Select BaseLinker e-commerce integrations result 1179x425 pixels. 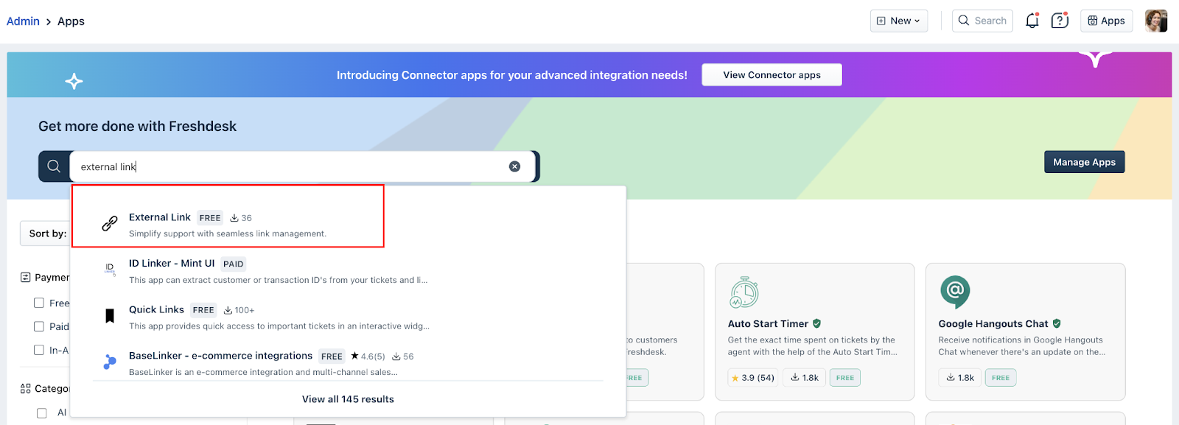(x=348, y=363)
